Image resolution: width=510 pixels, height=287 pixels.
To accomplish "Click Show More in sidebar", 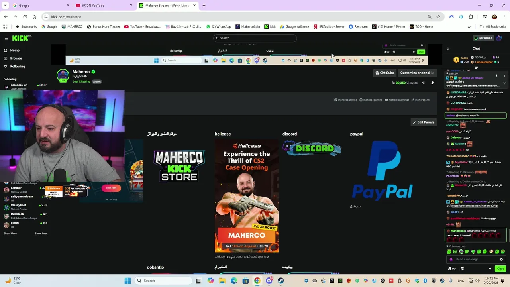I will click(10, 234).
